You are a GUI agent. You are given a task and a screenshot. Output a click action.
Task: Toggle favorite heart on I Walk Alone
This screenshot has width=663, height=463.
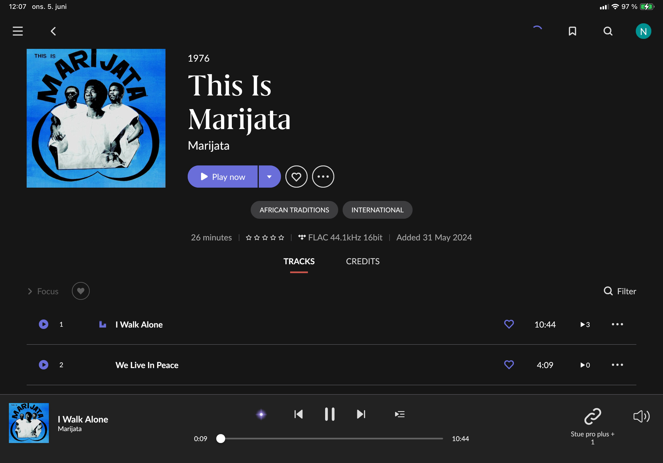click(509, 324)
